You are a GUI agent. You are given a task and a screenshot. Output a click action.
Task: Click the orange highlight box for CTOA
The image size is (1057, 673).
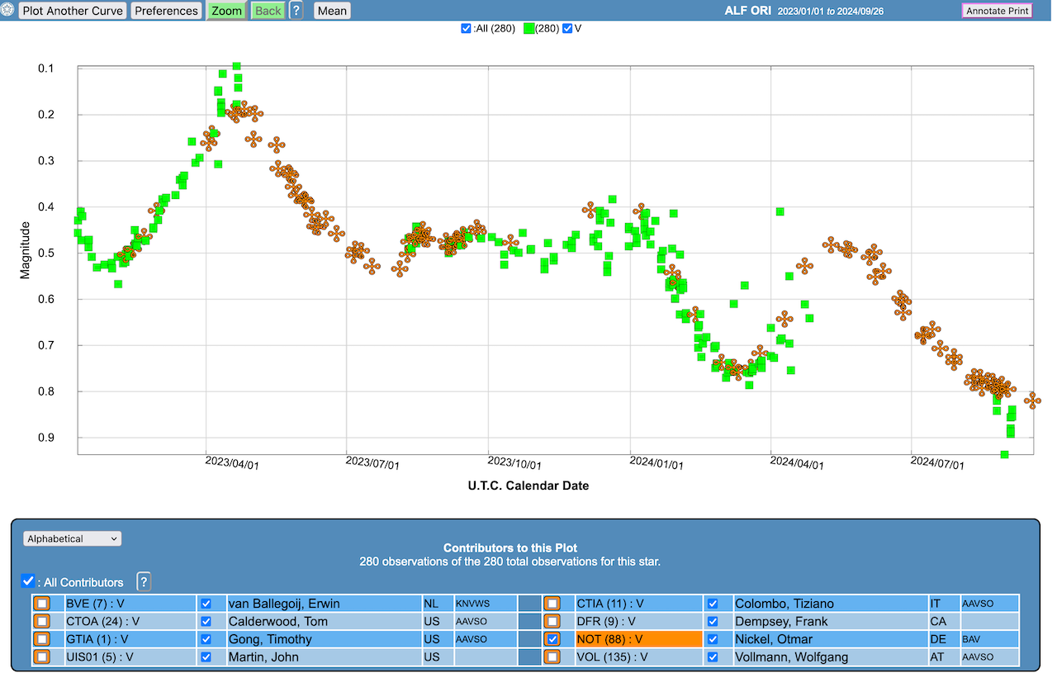point(41,621)
